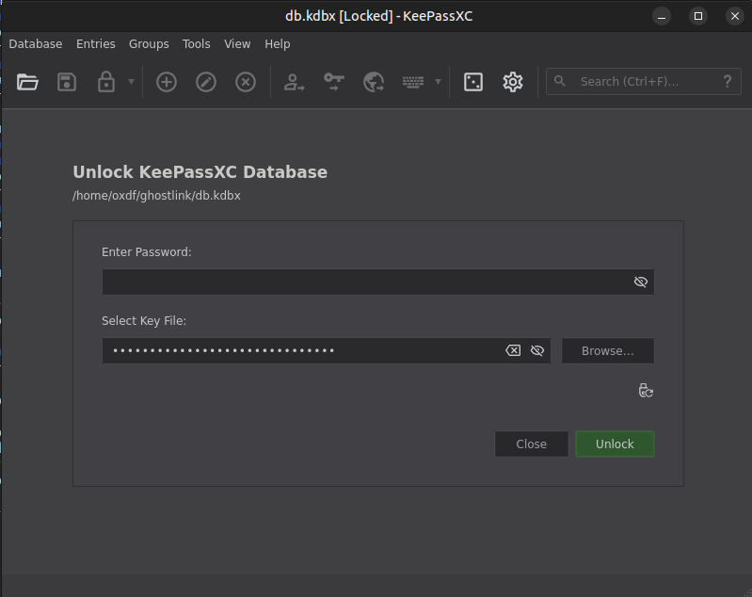Focus the Search (Ctrl+F) field
This screenshot has width=752, height=597.
643,82
